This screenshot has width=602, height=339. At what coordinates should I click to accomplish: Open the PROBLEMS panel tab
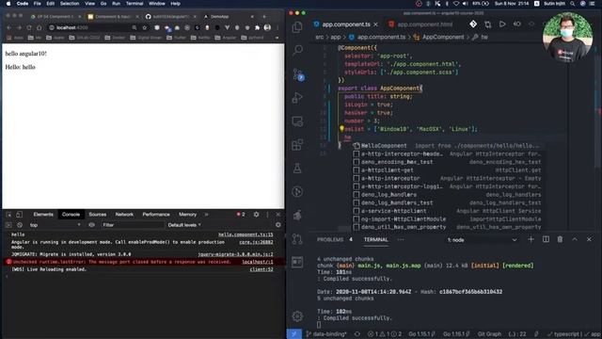coord(330,239)
